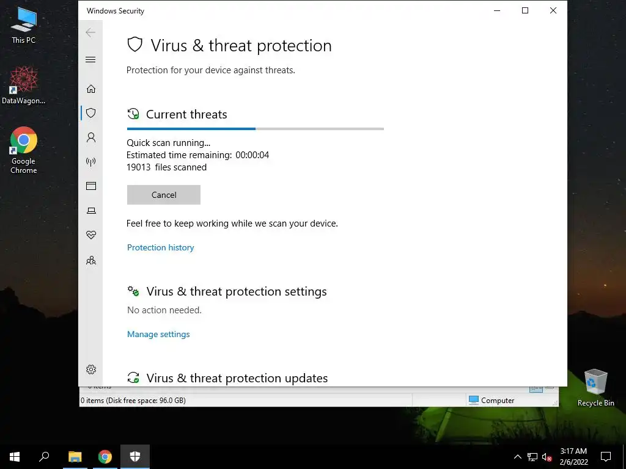The image size is (626, 469).
Task: Open Account protection person icon
Action: [x=91, y=137]
